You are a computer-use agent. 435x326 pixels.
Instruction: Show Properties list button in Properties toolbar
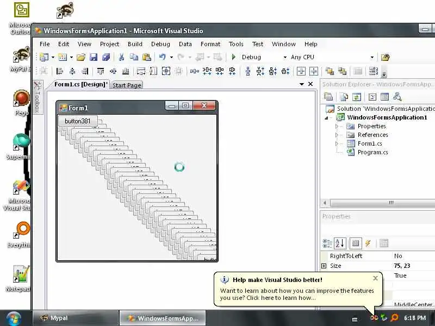[356, 243]
